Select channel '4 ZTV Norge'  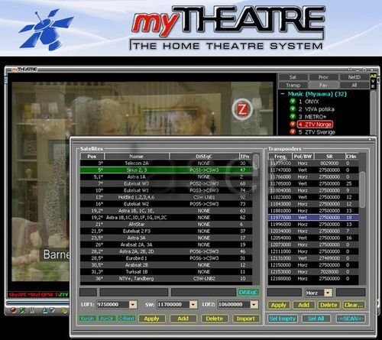point(315,125)
